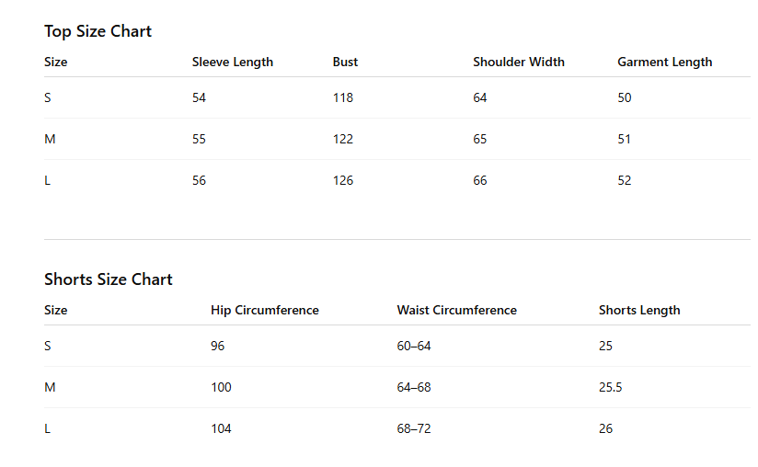Click the bust value 118
The image size is (758, 467).
[x=343, y=98]
